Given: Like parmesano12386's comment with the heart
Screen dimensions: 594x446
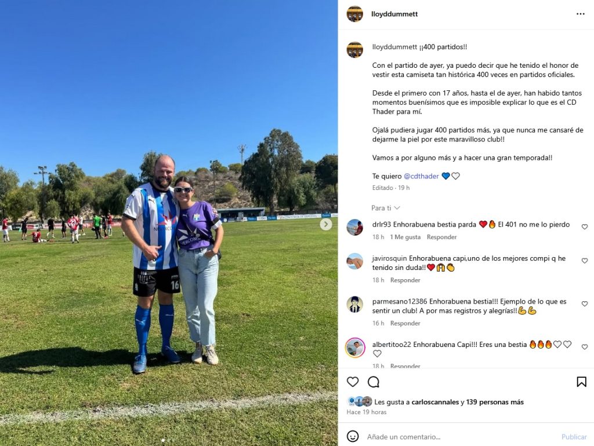Looking at the screenshot, I should pos(585,304).
